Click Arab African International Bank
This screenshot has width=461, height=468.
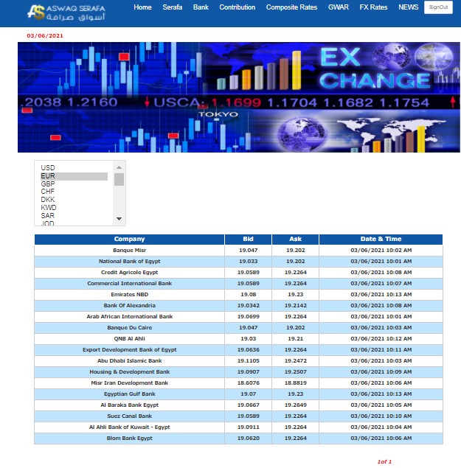coord(129,316)
